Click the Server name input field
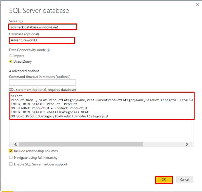Screen dimensions: 202x192 43,27
